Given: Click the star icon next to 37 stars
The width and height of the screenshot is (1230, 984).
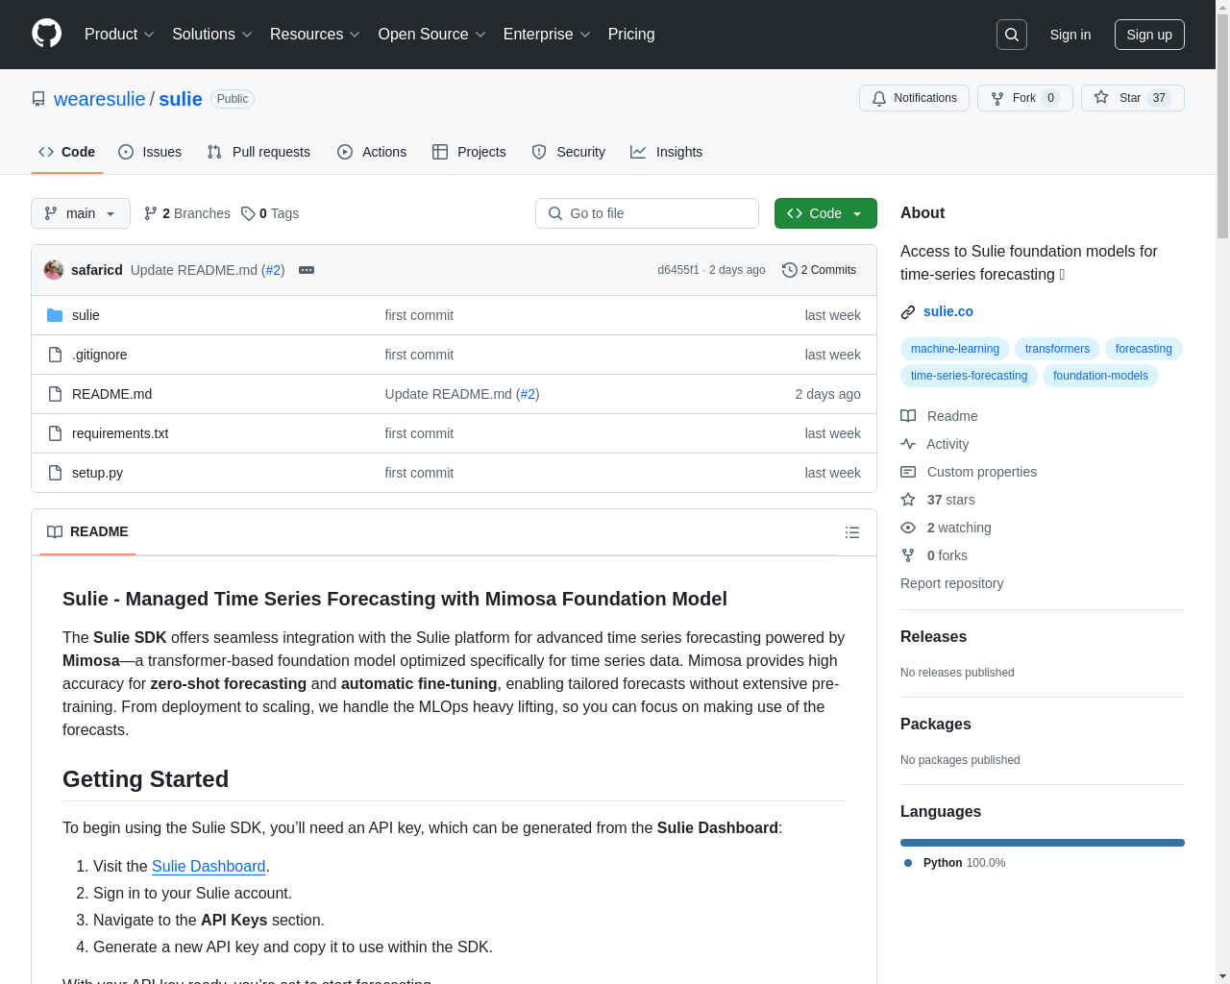Looking at the screenshot, I should (908, 500).
